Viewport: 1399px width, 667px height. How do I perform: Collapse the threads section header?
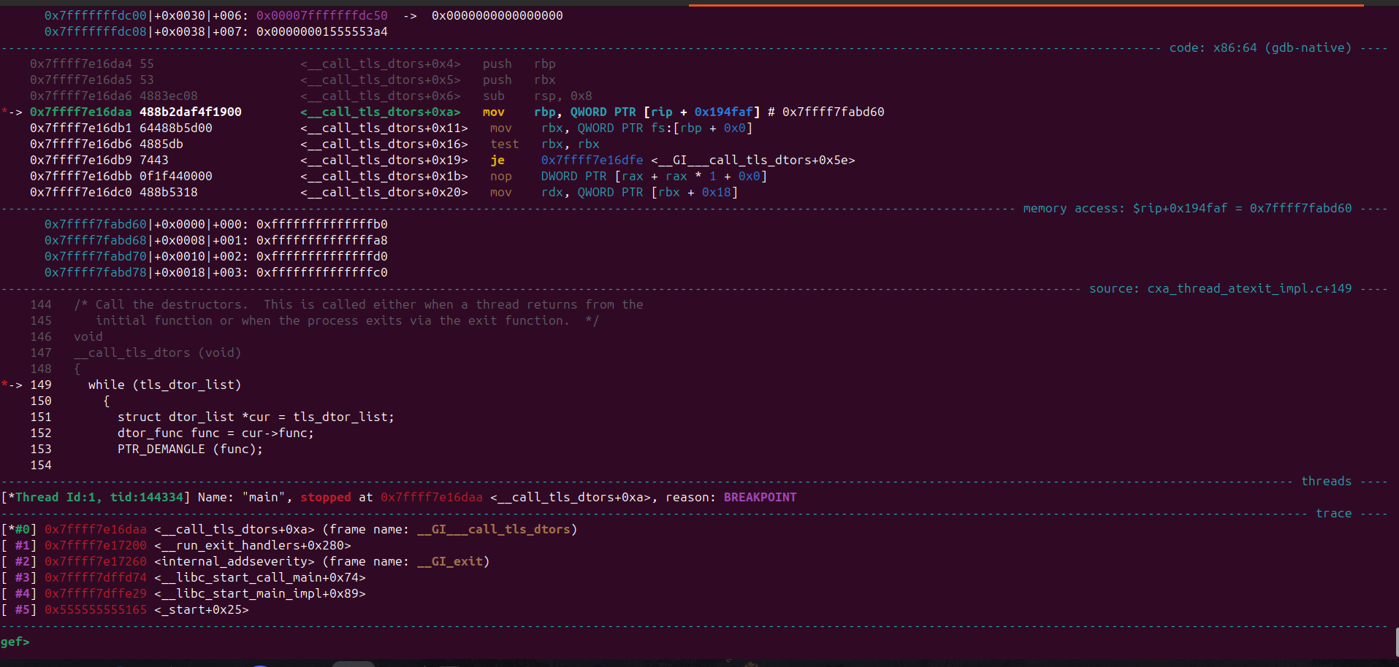(x=1326, y=481)
